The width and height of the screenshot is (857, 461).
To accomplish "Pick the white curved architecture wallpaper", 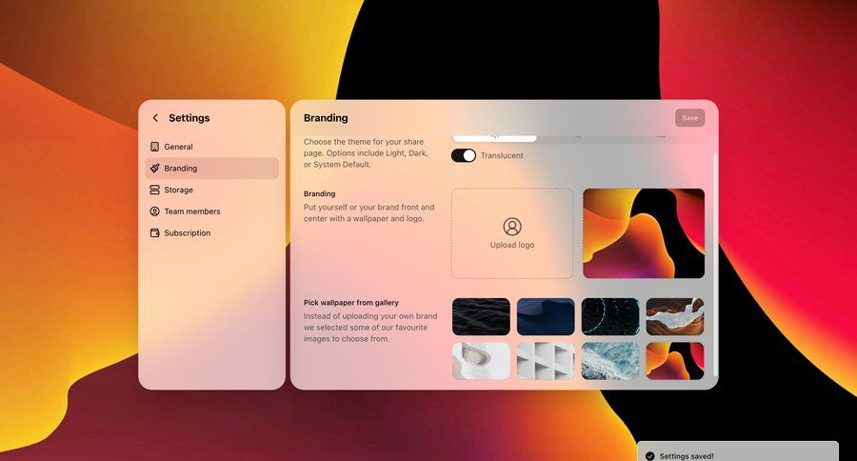I will 481,361.
